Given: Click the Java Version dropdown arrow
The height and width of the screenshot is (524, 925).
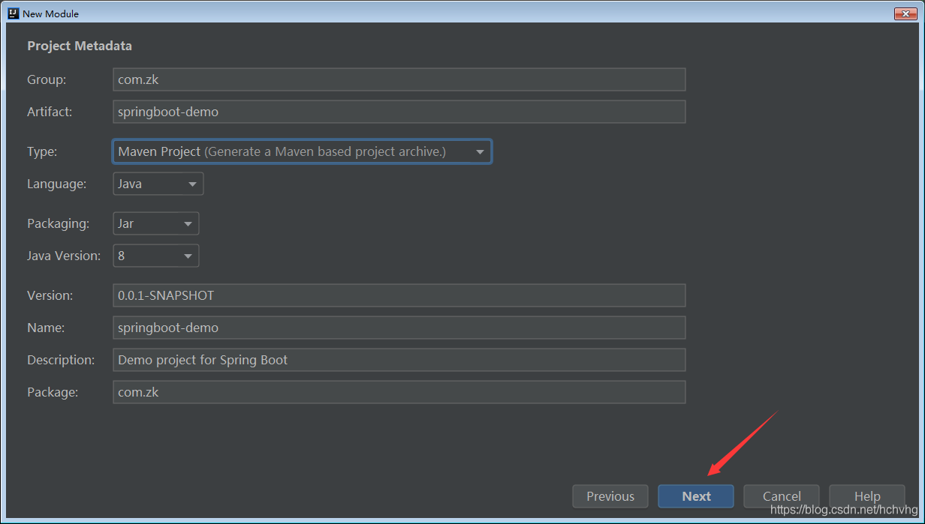Looking at the screenshot, I should 188,256.
